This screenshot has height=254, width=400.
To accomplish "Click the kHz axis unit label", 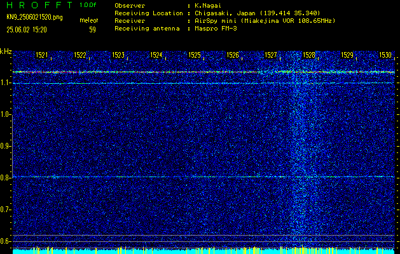I will [6, 51].
